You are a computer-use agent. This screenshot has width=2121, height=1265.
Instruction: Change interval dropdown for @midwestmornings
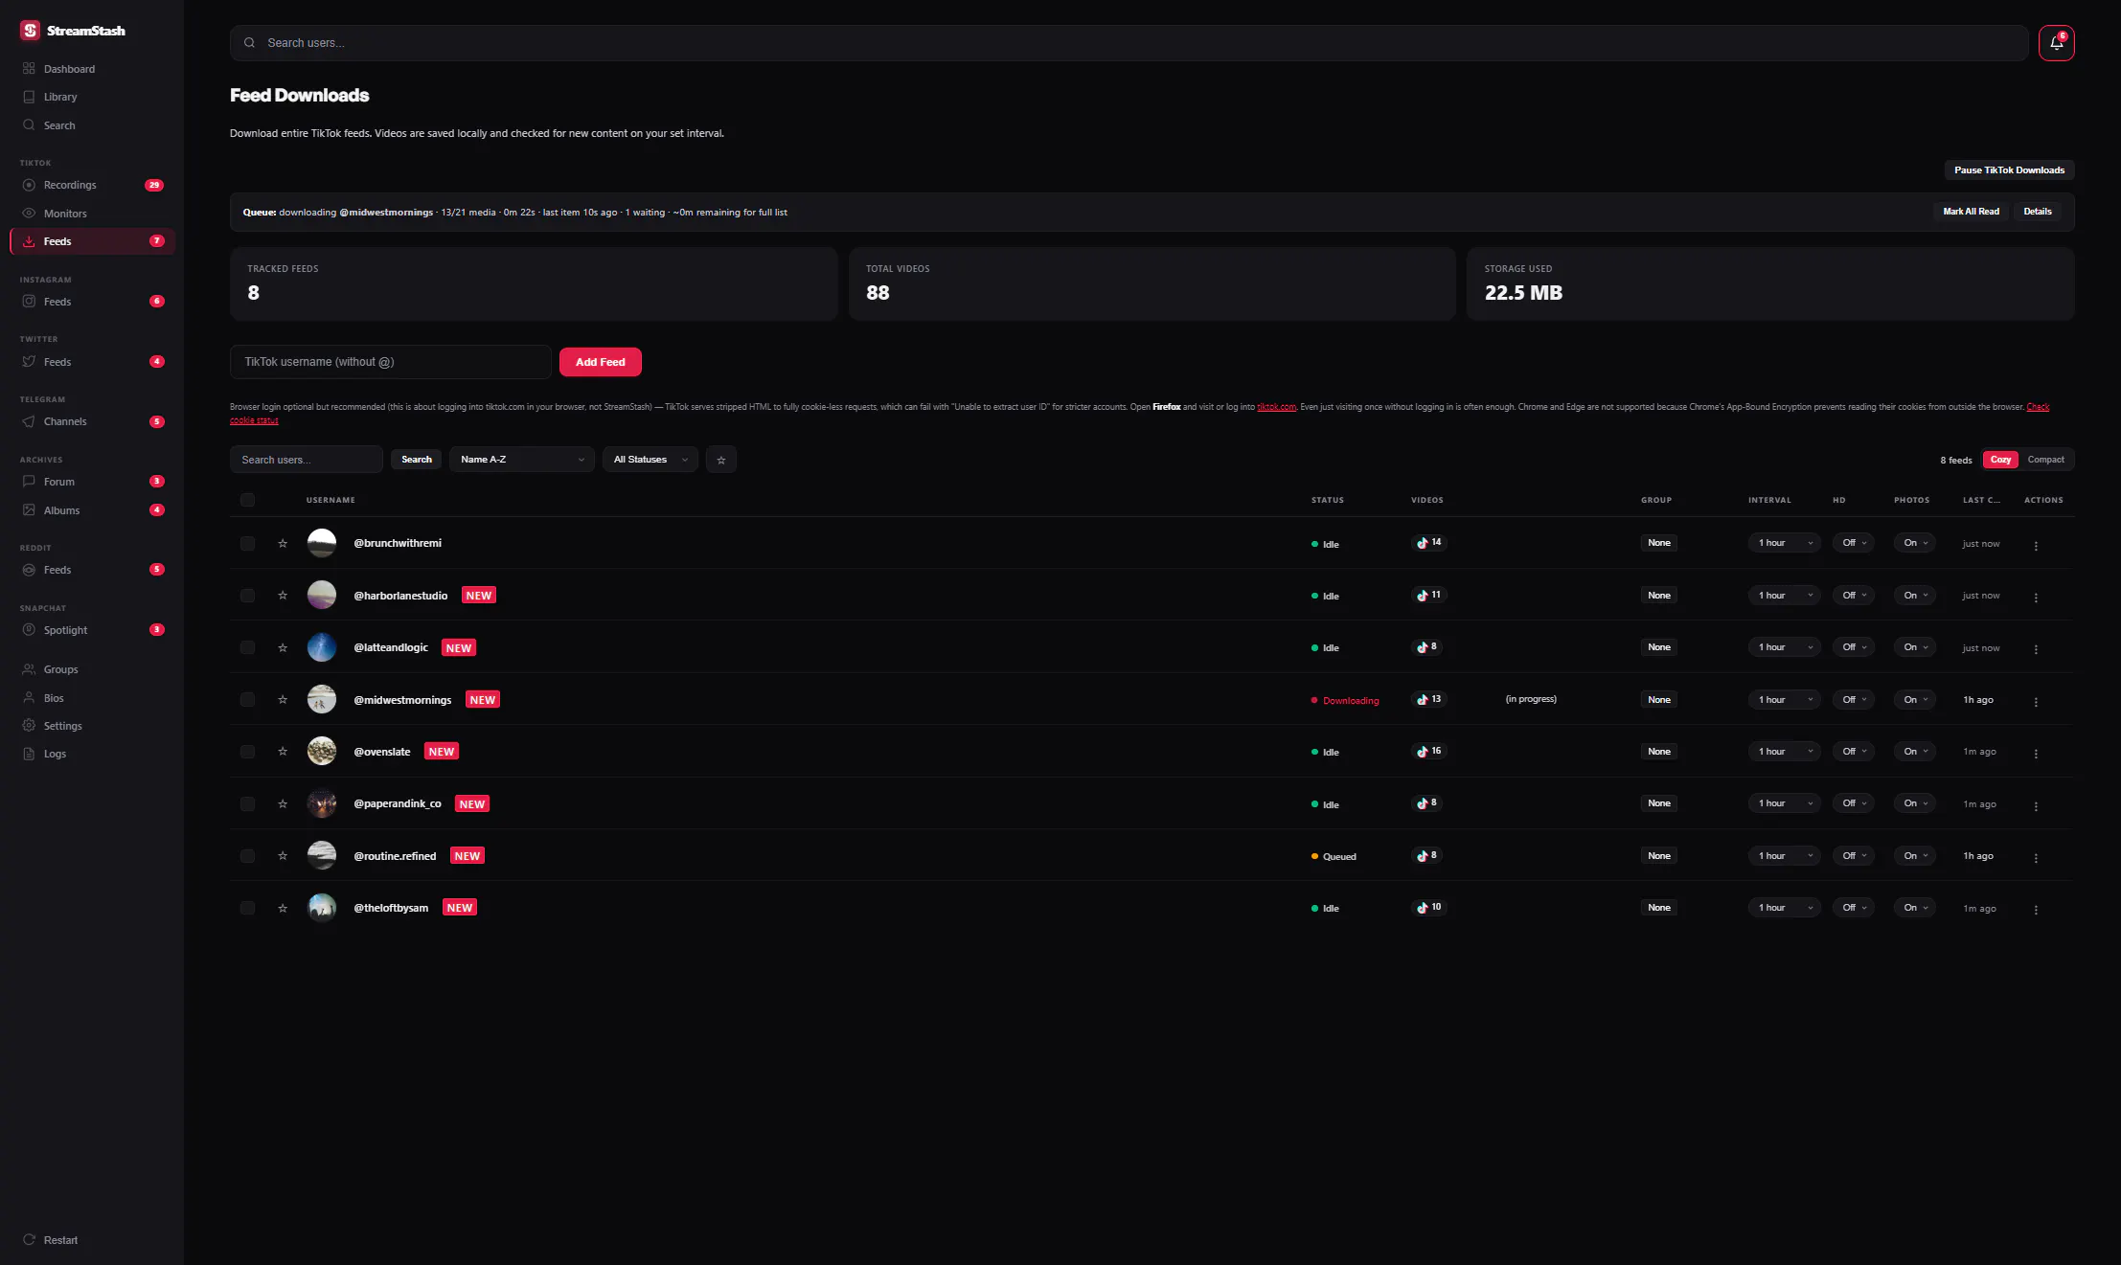tap(1785, 700)
